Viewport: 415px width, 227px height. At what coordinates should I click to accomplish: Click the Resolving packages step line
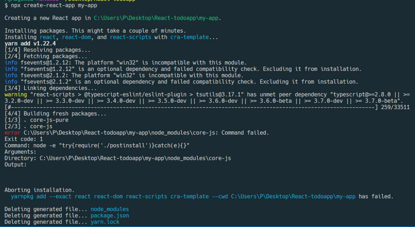pyautogui.click(x=47, y=50)
